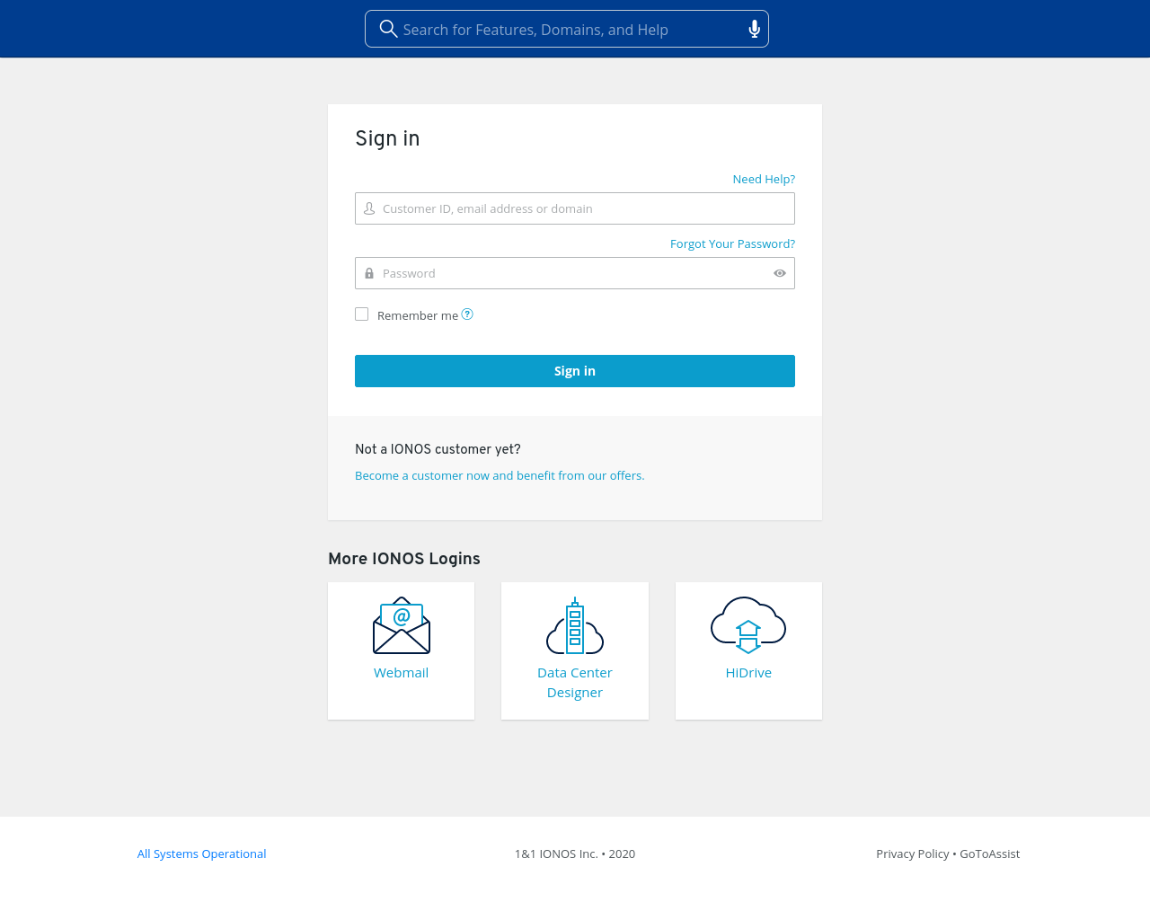The image size is (1150, 920).
Task: Click the user icon in customer ID field
Action: coord(369,208)
